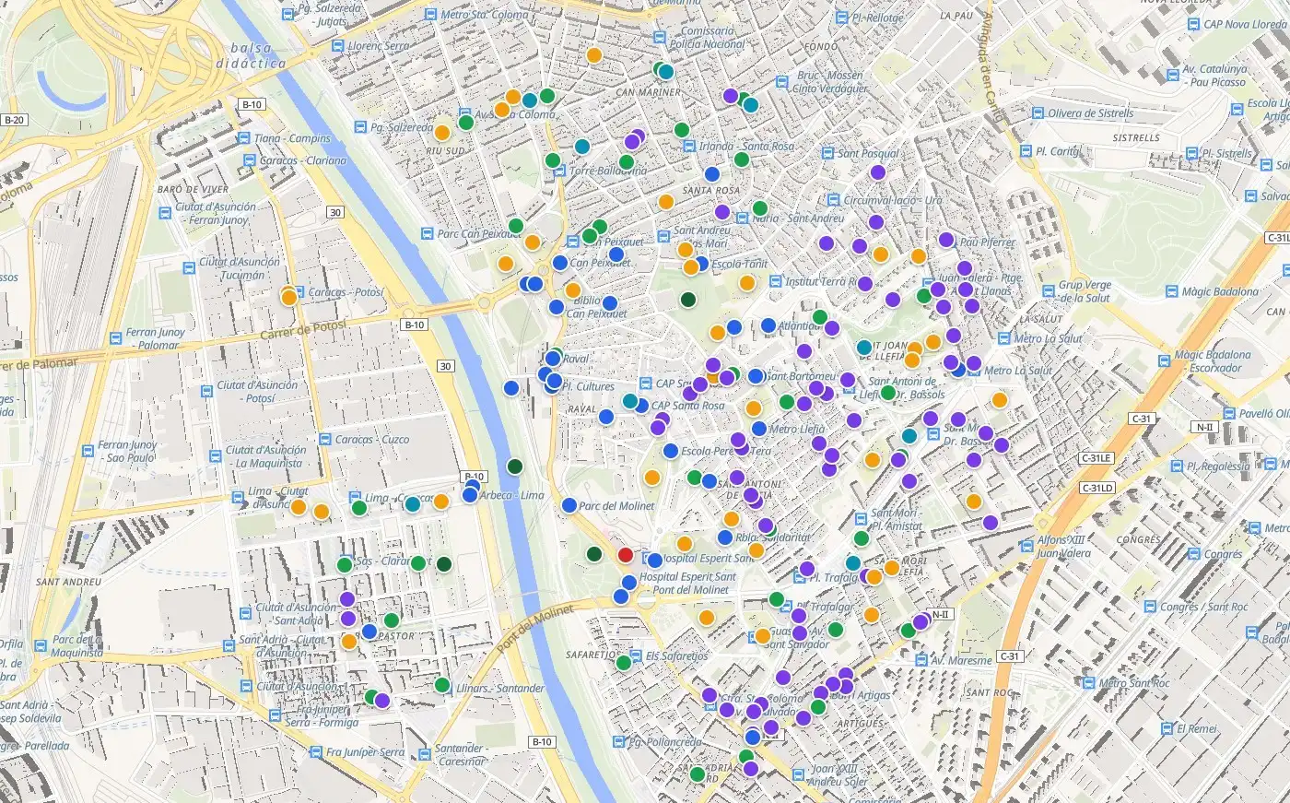Click the Pl. Rellotge stop icon

840,18
